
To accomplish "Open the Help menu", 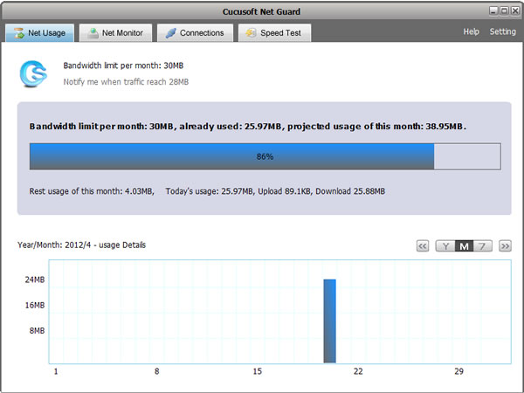I will tap(471, 31).
